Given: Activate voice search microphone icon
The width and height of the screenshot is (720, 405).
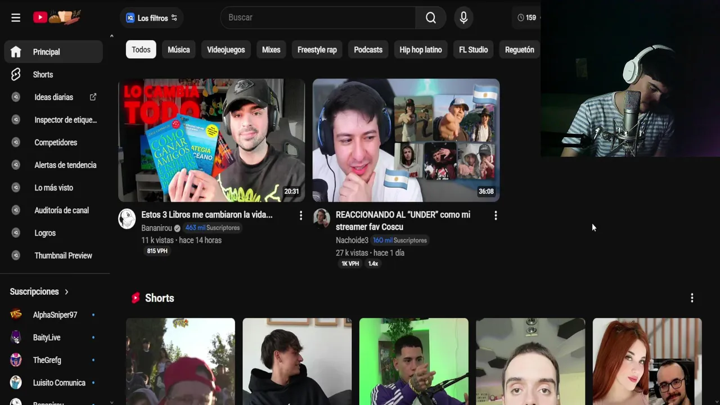Looking at the screenshot, I should coord(463,17).
